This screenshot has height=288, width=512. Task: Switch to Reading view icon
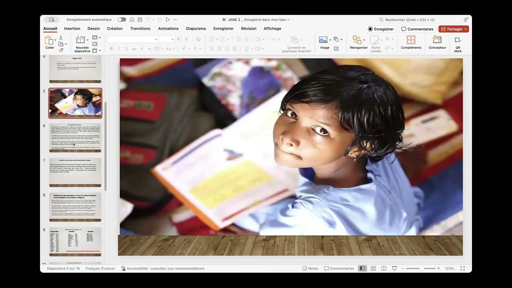pyautogui.click(x=384, y=268)
